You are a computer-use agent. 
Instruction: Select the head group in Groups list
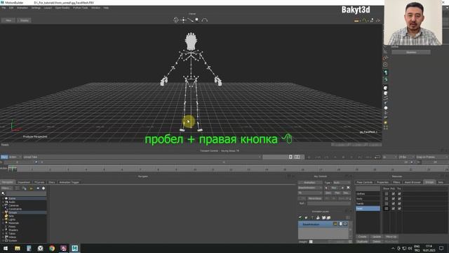(x=368, y=209)
